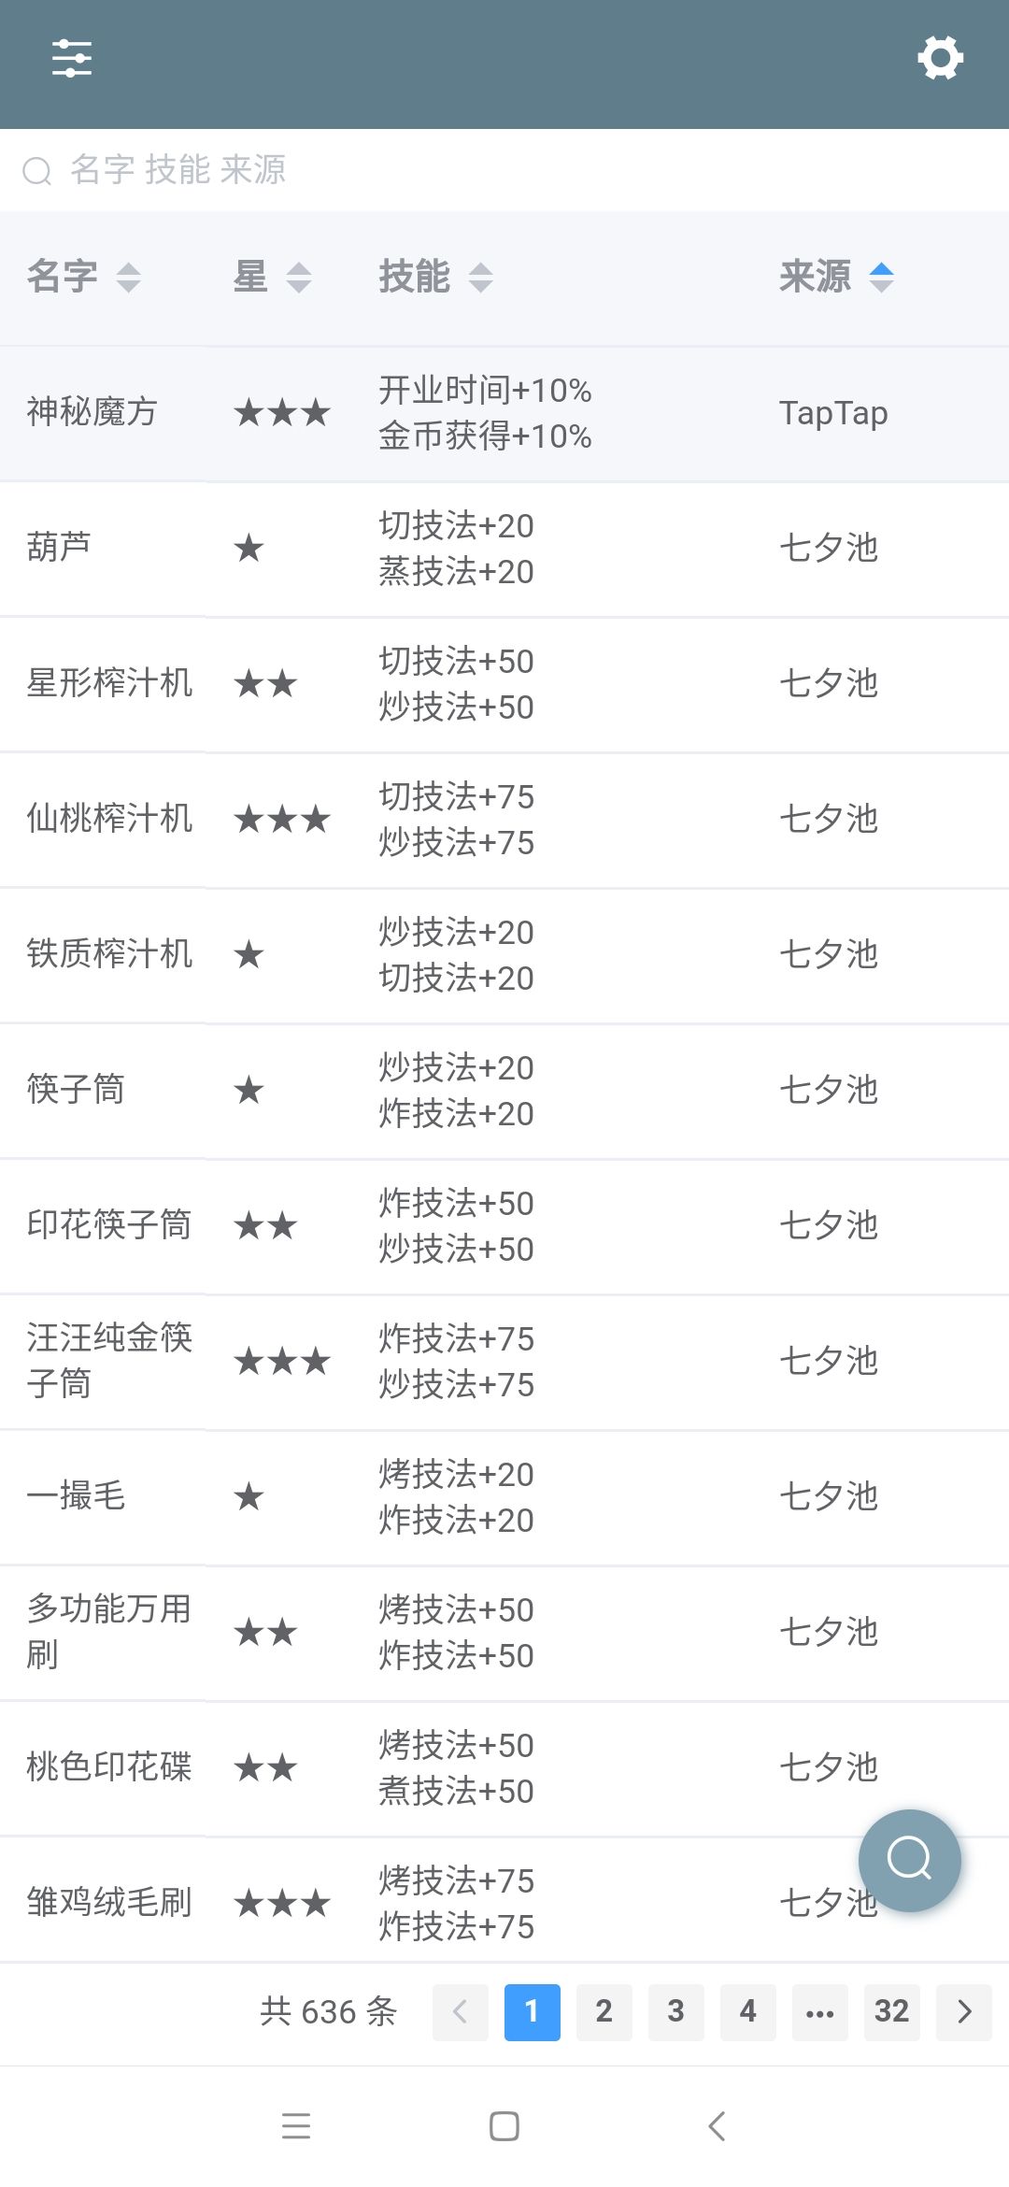The height and width of the screenshot is (2187, 1009).
Task: Sort the table by 技能 column
Action: pos(435,277)
